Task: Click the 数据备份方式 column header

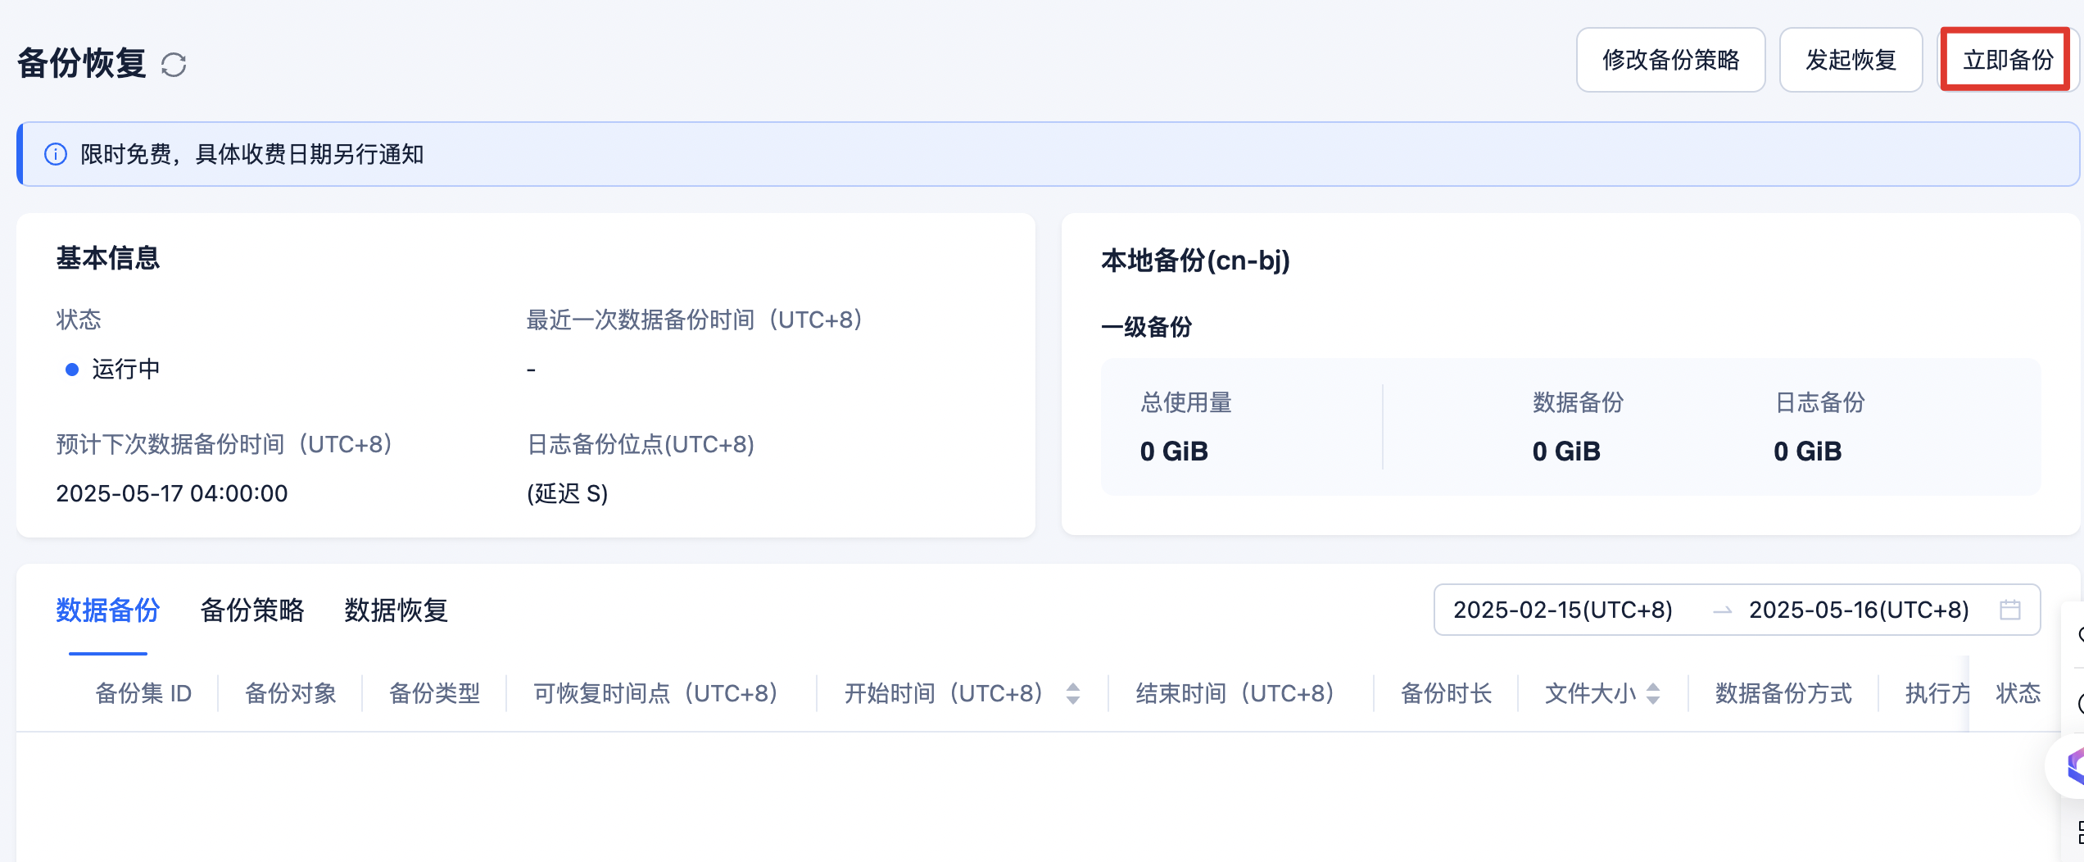Action: (x=1783, y=693)
